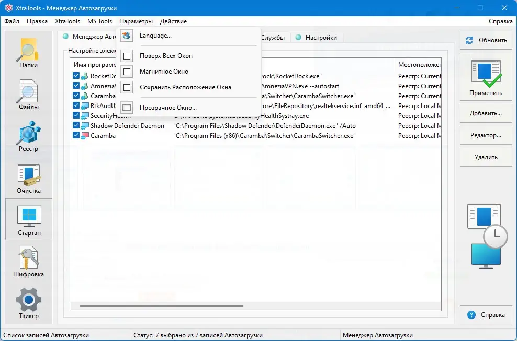The width and height of the screenshot is (517, 341).
Task: Open the Правка menu
Action: click(x=37, y=21)
